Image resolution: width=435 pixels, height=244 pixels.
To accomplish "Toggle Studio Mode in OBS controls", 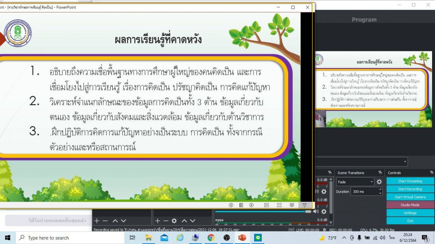I will [410, 205].
